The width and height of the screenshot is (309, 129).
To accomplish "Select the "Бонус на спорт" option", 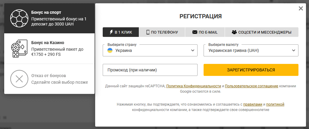I will pyautogui.click(x=49, y=18).
